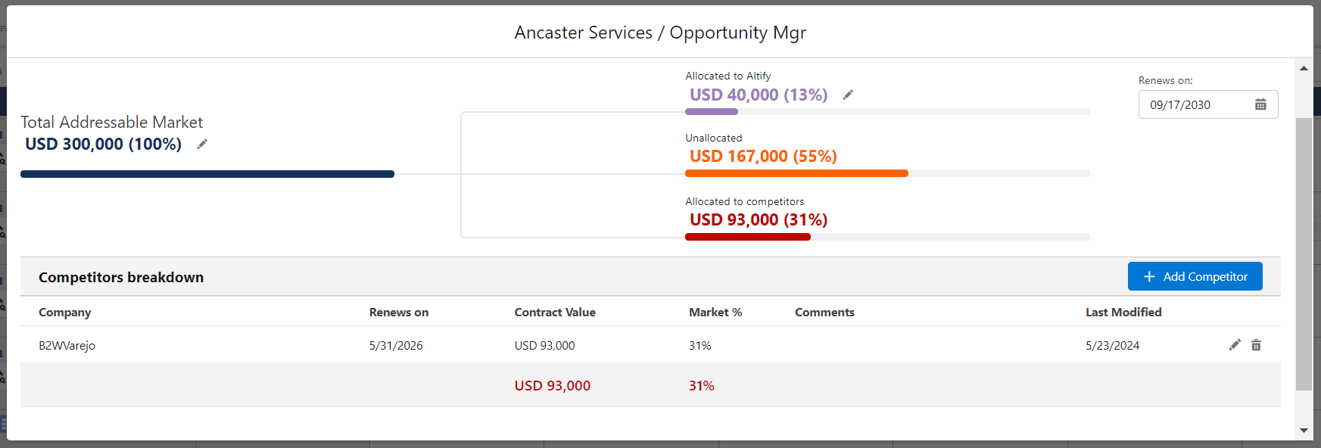Click the scrollbar down arrow

(x=1304, y=430)
